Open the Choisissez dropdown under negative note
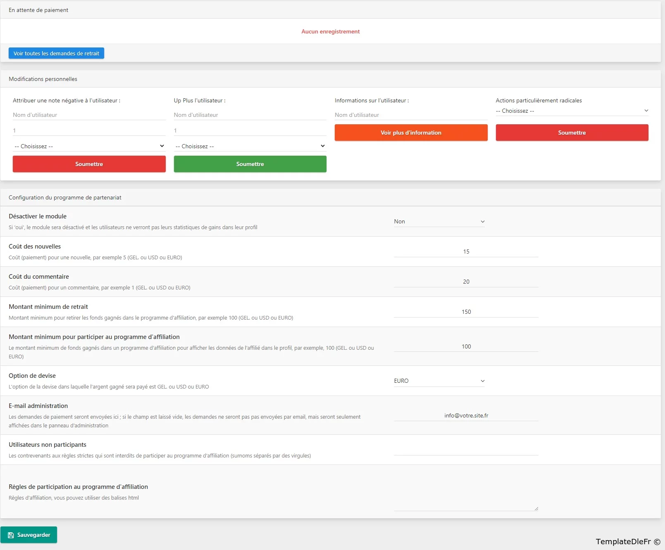This screenshot has height=550, width=665. pos(89,146)
